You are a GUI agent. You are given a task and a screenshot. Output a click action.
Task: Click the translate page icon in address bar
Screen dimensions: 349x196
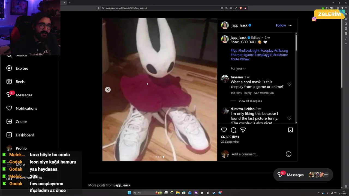(x=227, y=8)
